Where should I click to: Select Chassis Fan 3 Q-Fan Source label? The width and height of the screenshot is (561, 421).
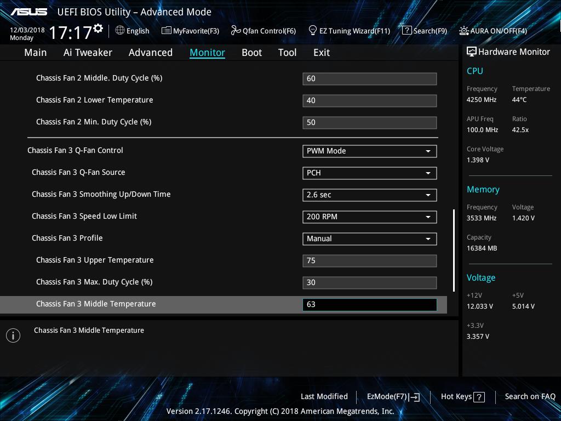[78, 172]
